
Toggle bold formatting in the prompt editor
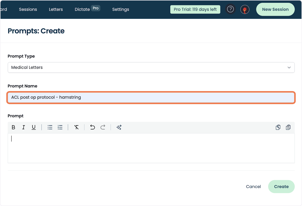coord(13,127)
